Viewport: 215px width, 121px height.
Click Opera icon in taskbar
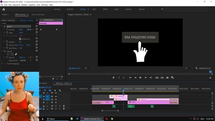[x=106, y=119]
